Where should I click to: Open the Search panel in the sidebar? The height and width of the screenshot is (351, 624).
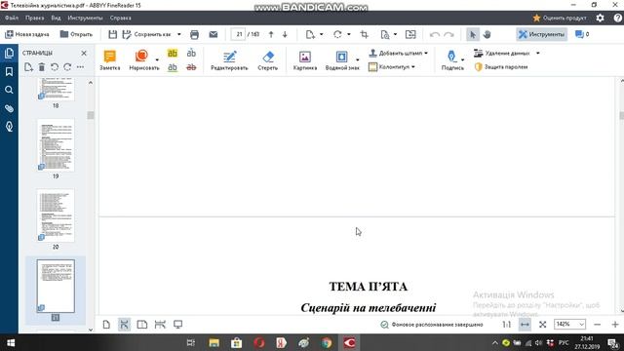(x=9, y=90)
